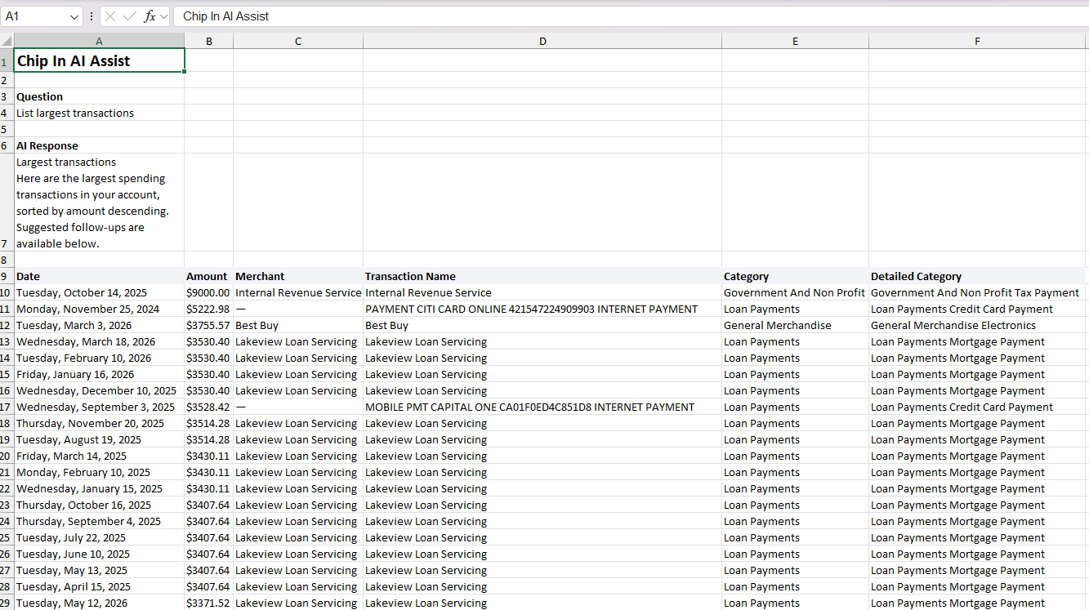Click the 'Question' label cell

[99, 96]
